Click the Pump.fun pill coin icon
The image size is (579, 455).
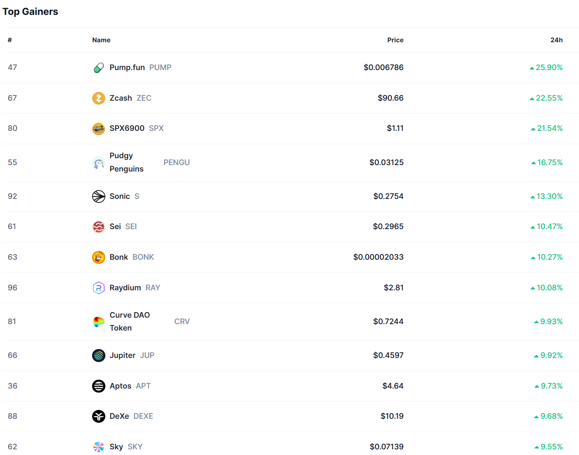(x=99, y=68)
